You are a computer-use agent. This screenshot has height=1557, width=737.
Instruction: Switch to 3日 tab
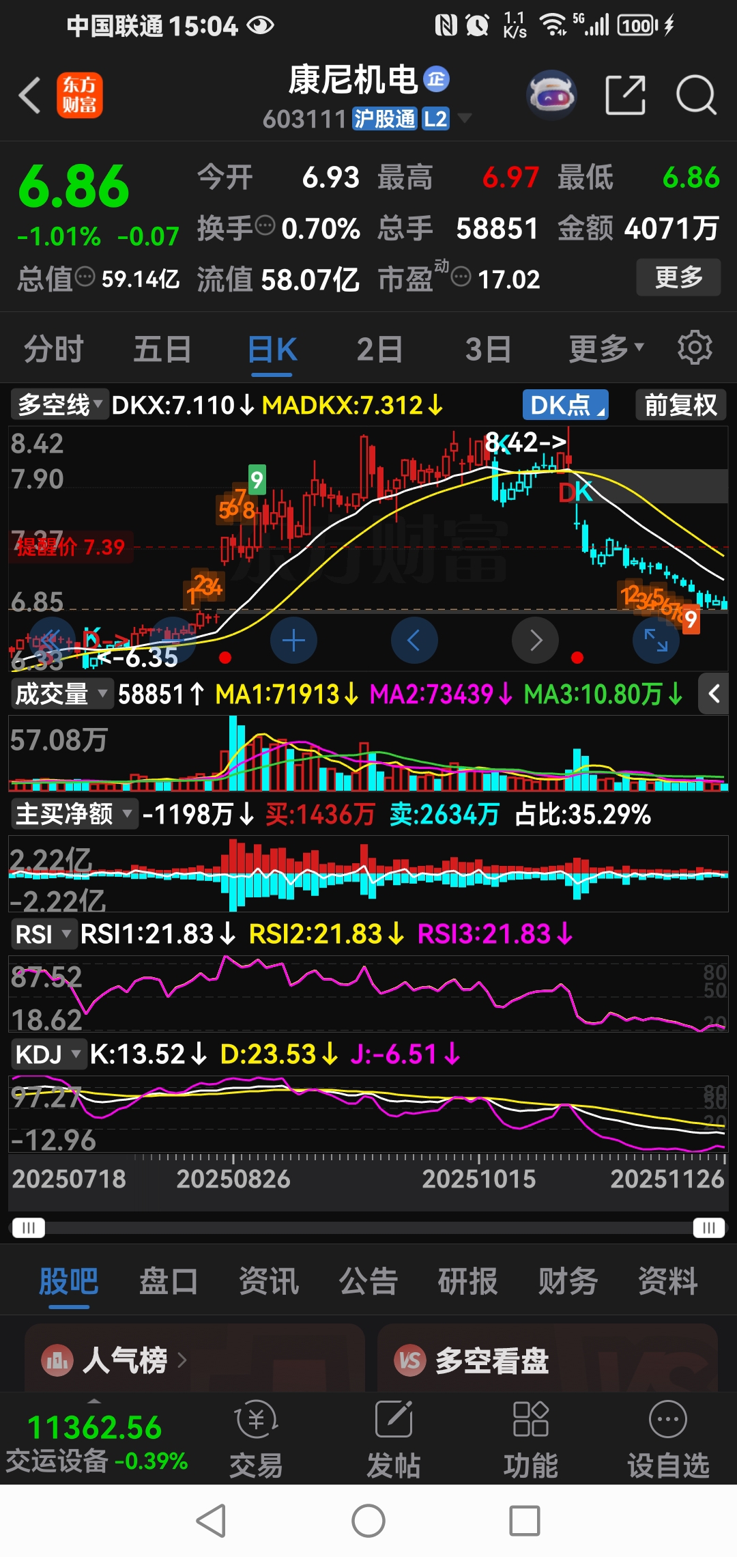[x=489, y=349]
